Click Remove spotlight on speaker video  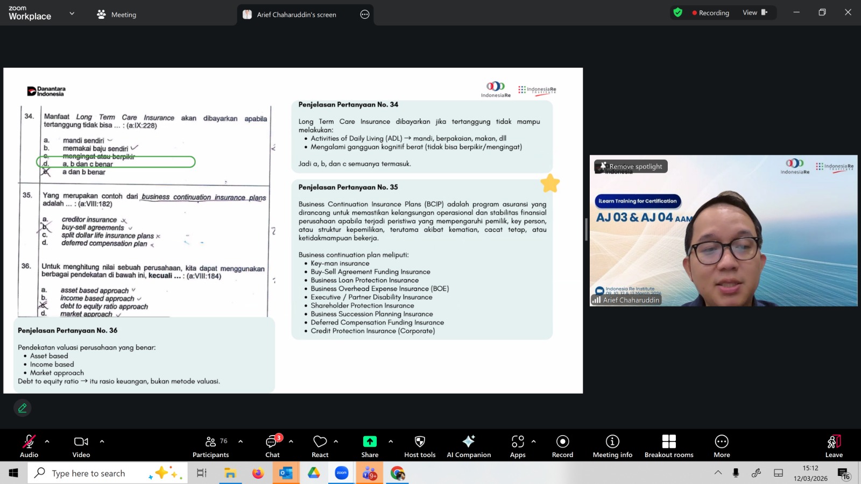click(x=631, y=167)
